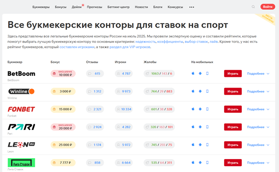Expand Подробнее for Лига Ставок

pos(258,163)
